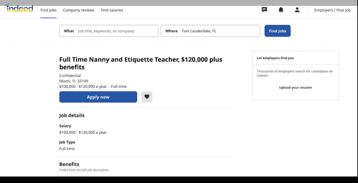Click the Apply now button
Image resolution: width=358 pixels, height=183 pixels.
(x=98, y=97)
